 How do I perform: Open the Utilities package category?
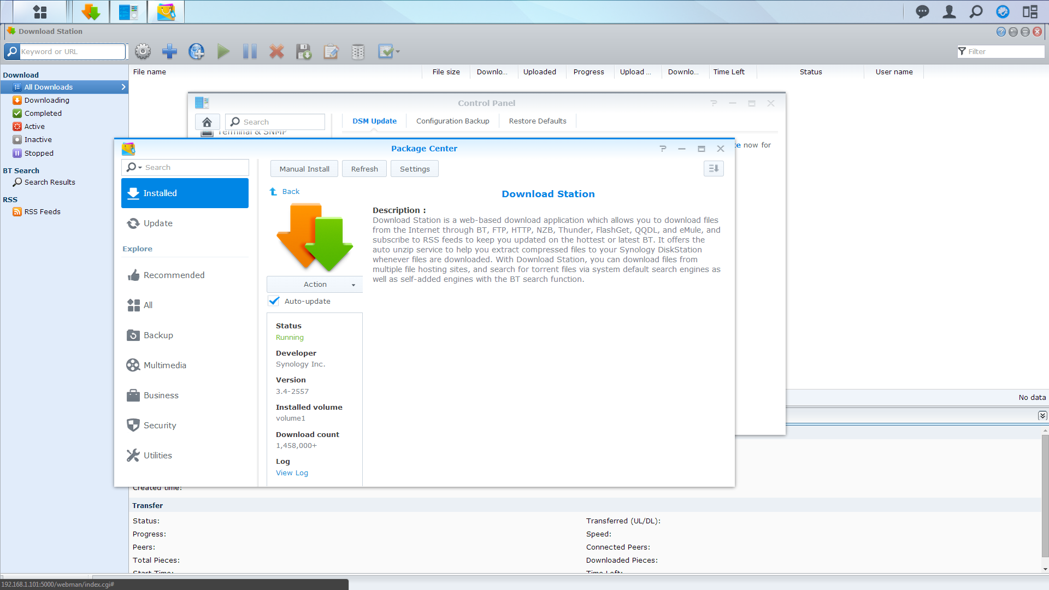[185, 455]
